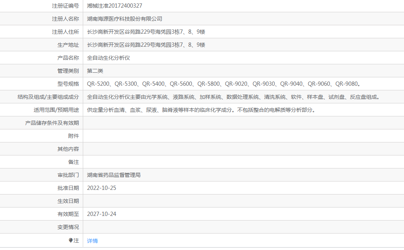Click the 变更情况 label
The height and width of the screenshot is (250, 404).
pos(68,227)
